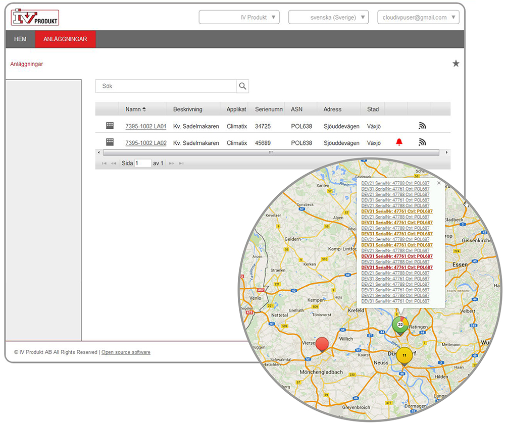Click serial number 34725 cell
The width and height of the screenshot is (505, 424).
point(263,126)
